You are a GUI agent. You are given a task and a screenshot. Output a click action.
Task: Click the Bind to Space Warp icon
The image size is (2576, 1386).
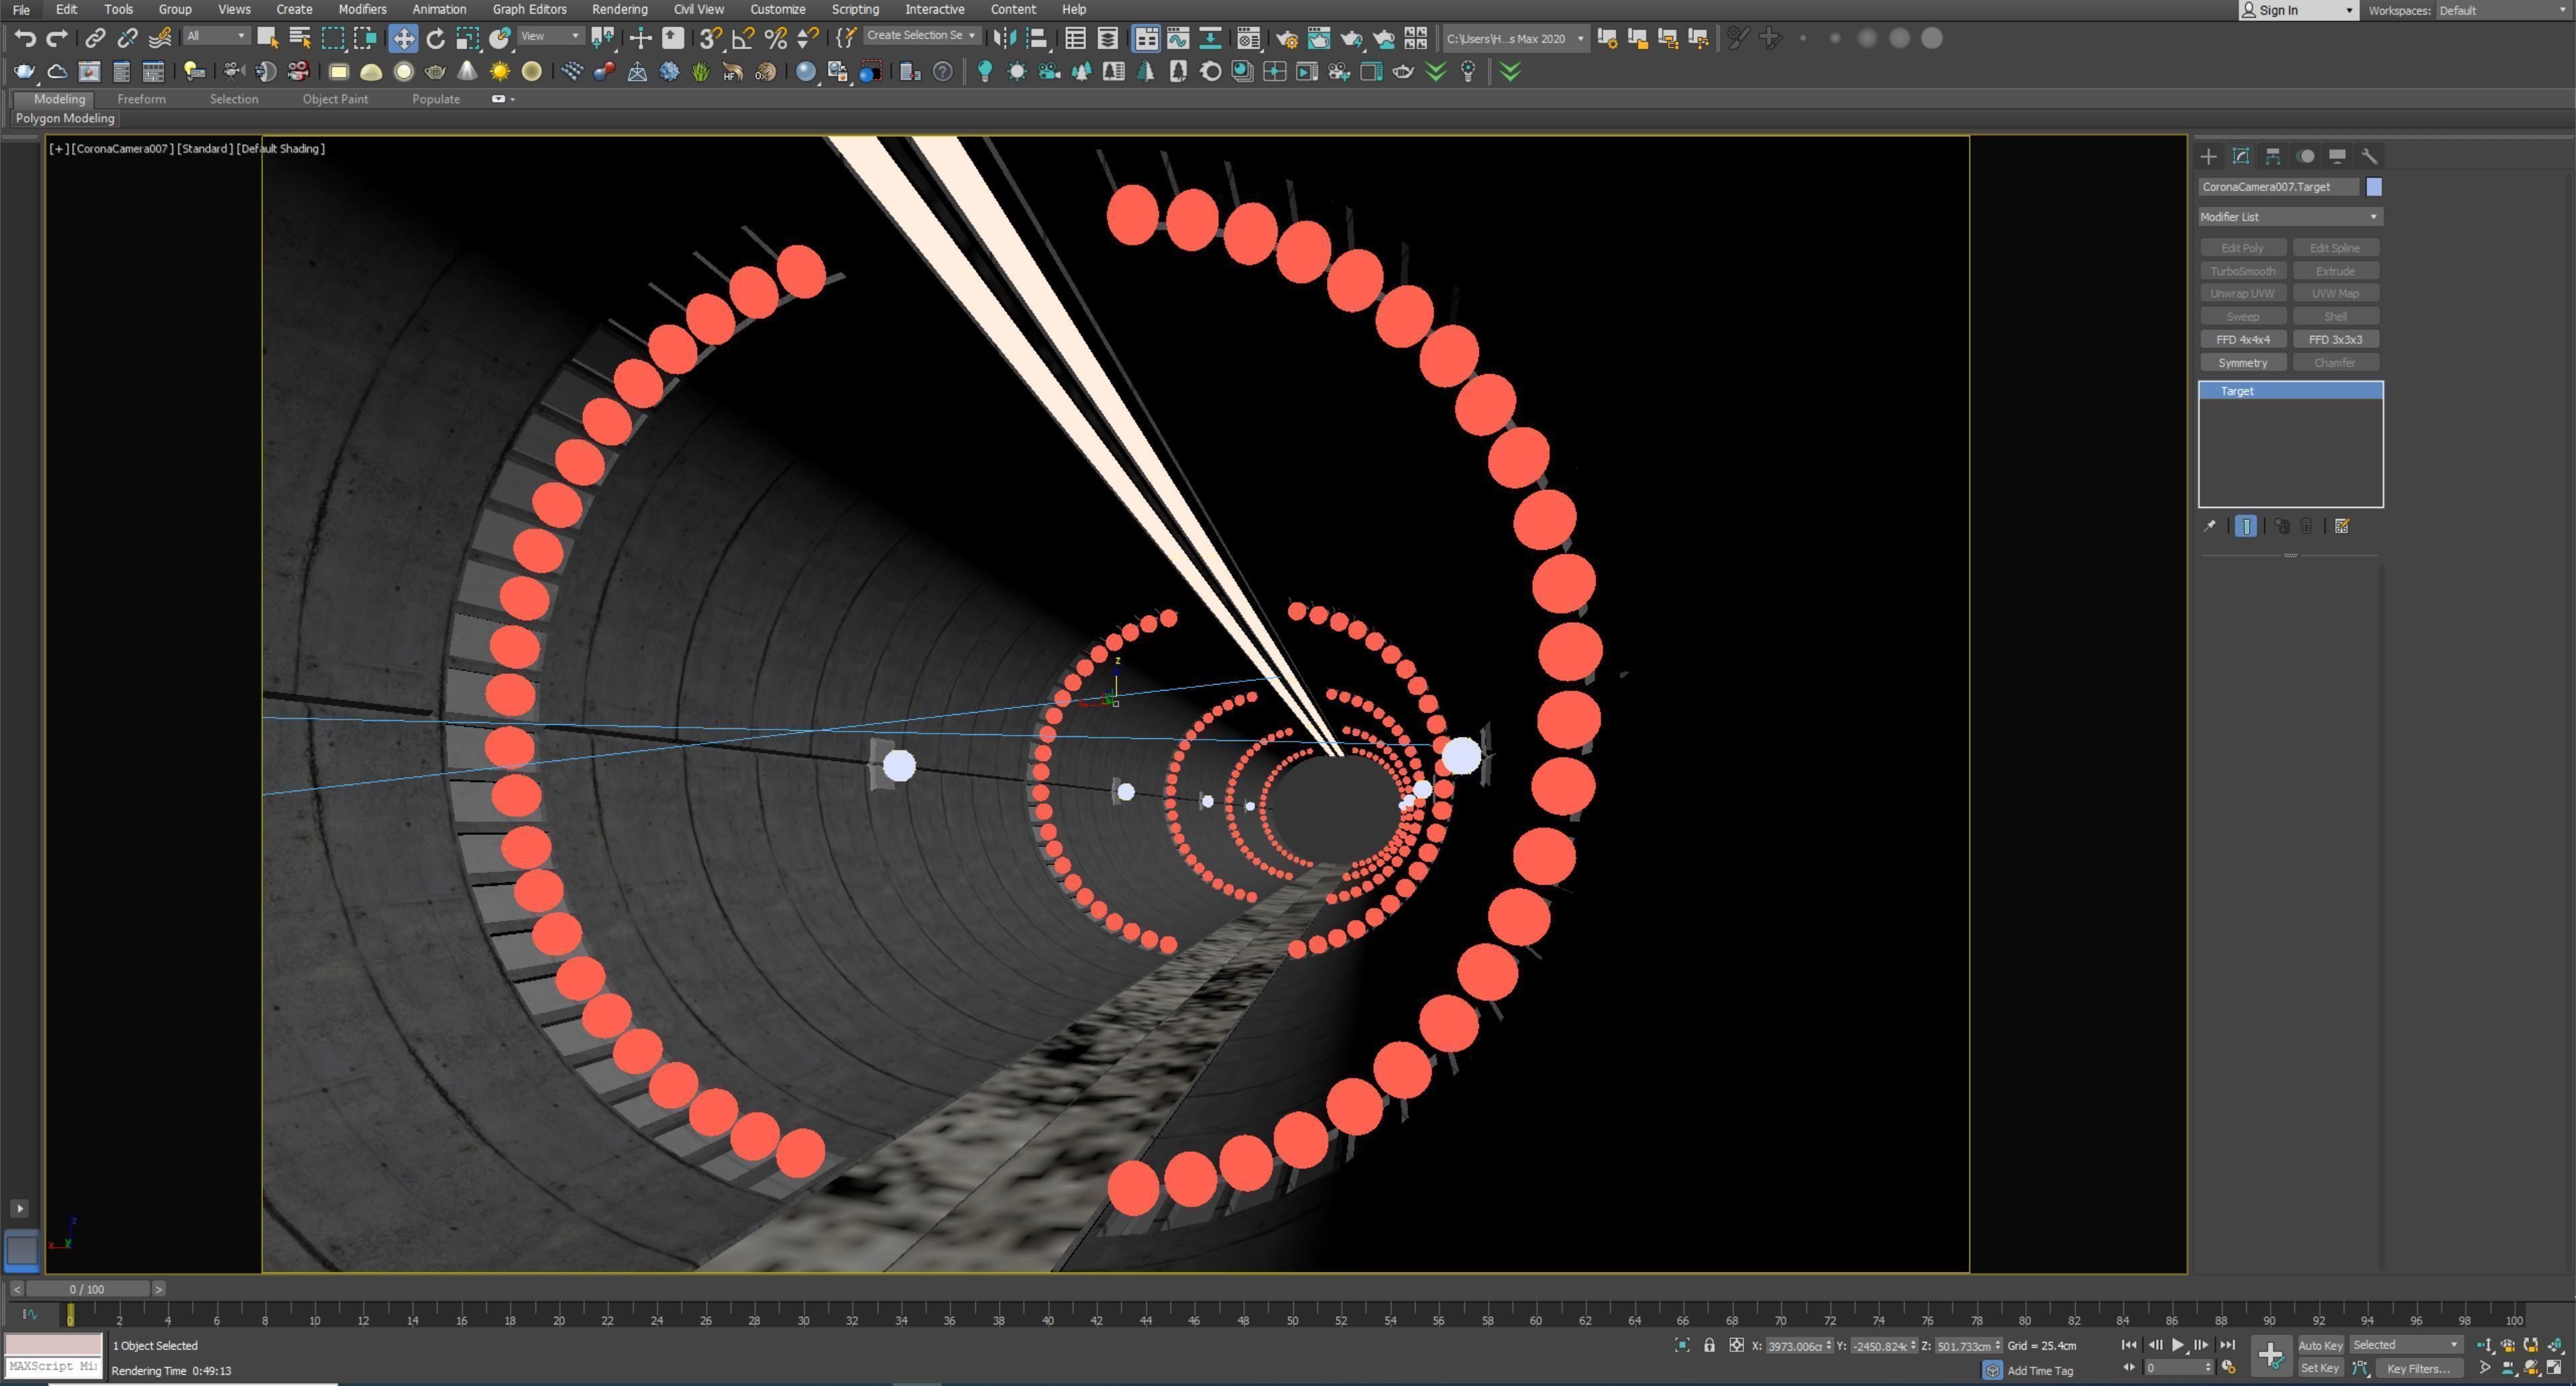pyautogui.click(x=159, y=38)
